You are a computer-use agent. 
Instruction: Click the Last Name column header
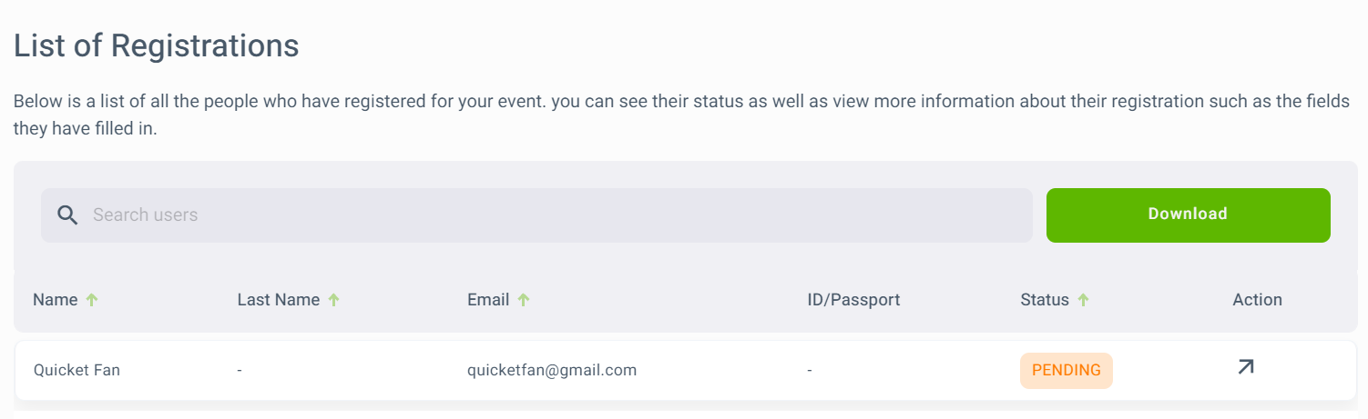point(279,300)
